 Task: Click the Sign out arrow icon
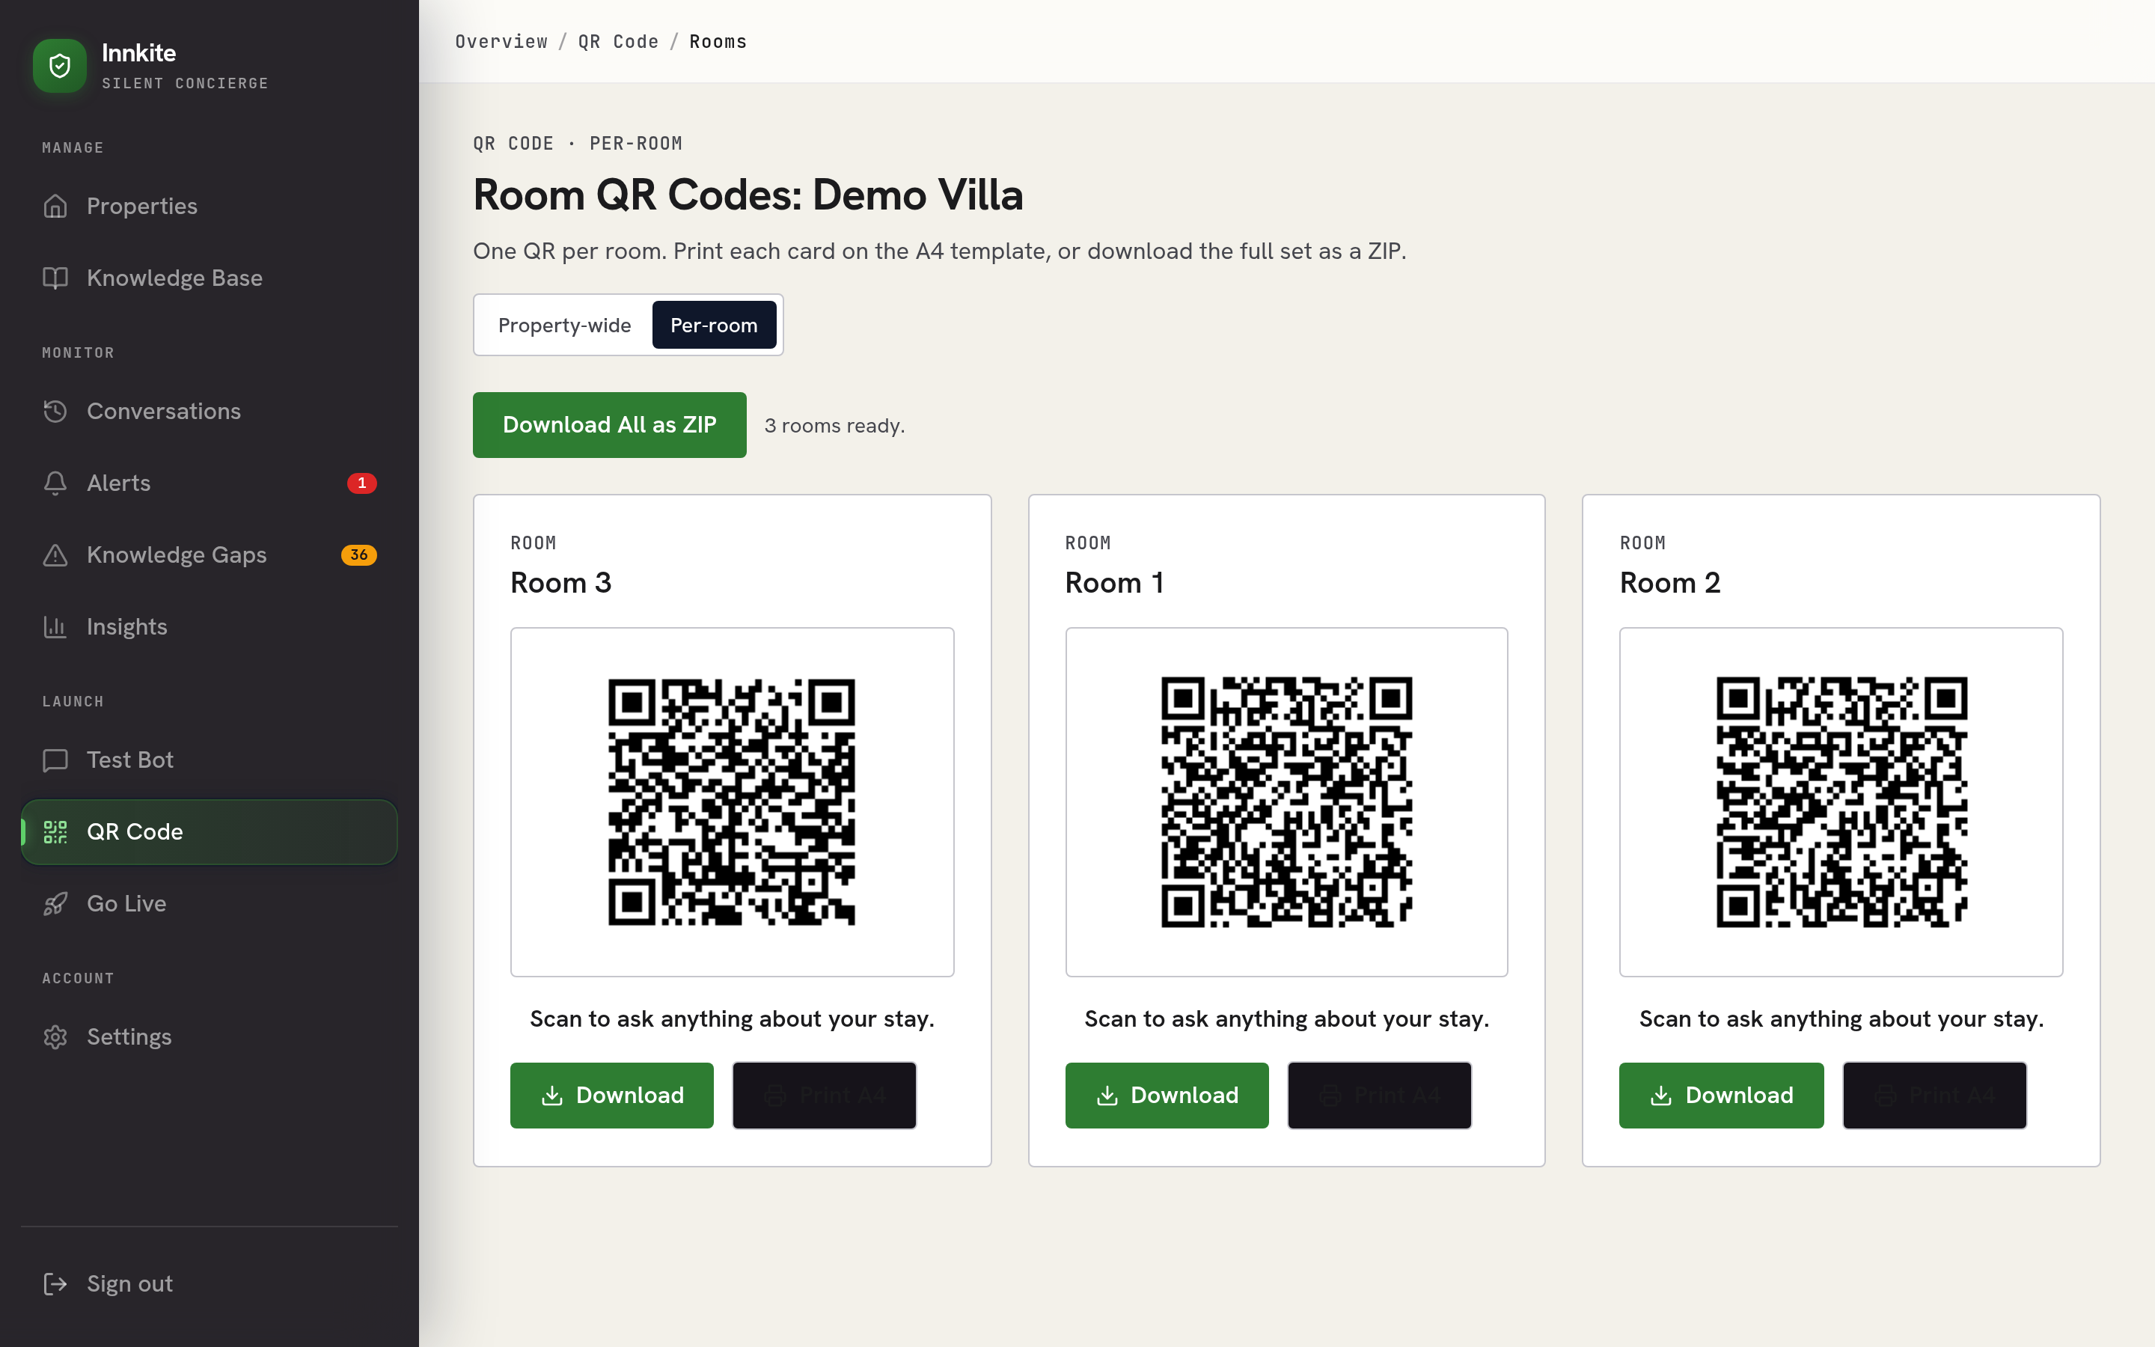pos(55,1283)
